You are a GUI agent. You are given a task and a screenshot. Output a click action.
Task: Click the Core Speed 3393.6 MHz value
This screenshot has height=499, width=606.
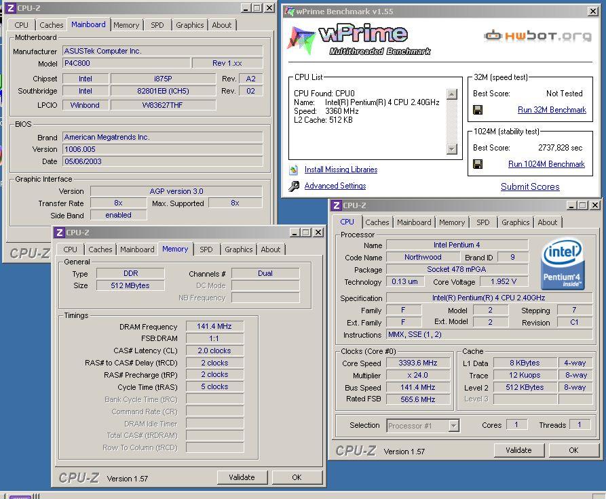click(x=418, y=363)
